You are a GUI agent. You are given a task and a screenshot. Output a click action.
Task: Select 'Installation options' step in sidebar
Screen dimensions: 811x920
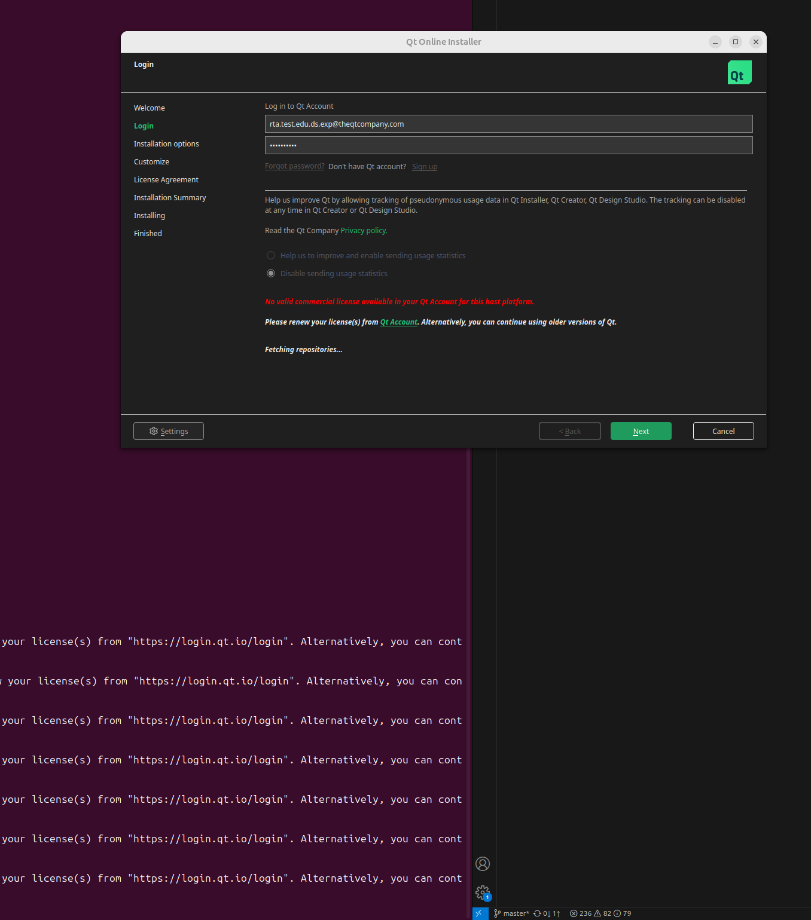(166, 144)
